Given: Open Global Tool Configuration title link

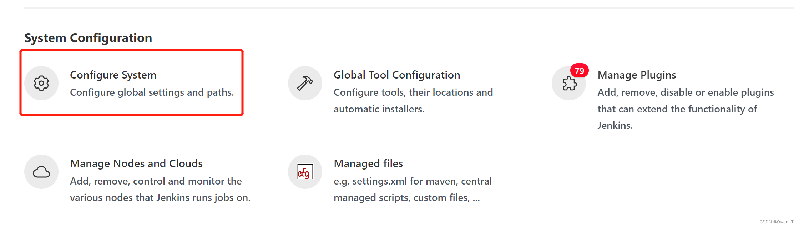Looking at the screenshot, I should [x=397, y=75].
